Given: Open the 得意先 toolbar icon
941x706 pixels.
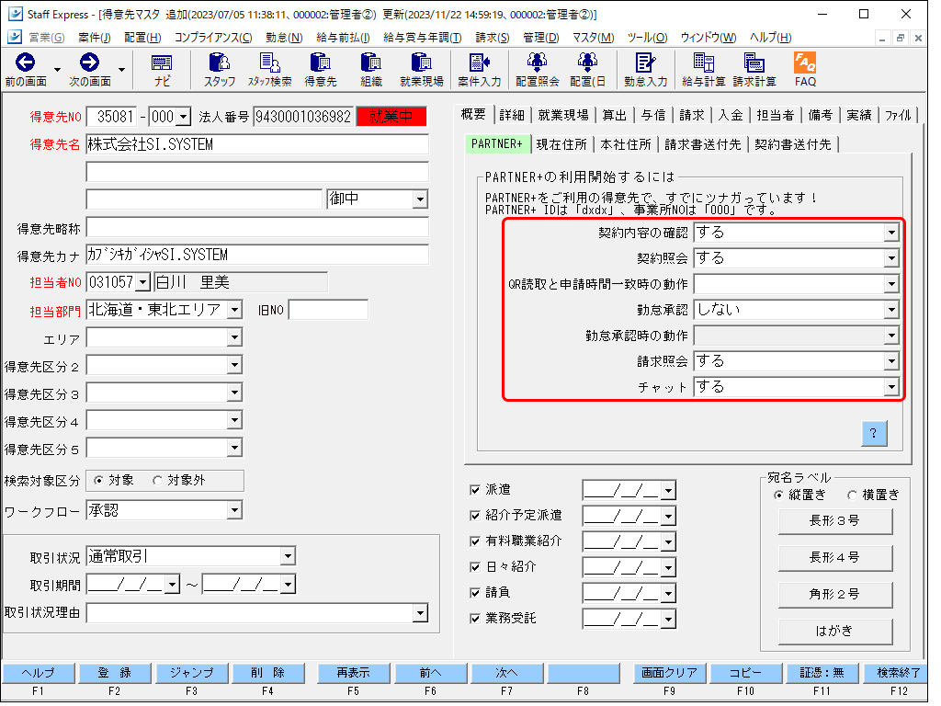Looking at the screenshot, I should click(x=320, y=70).
